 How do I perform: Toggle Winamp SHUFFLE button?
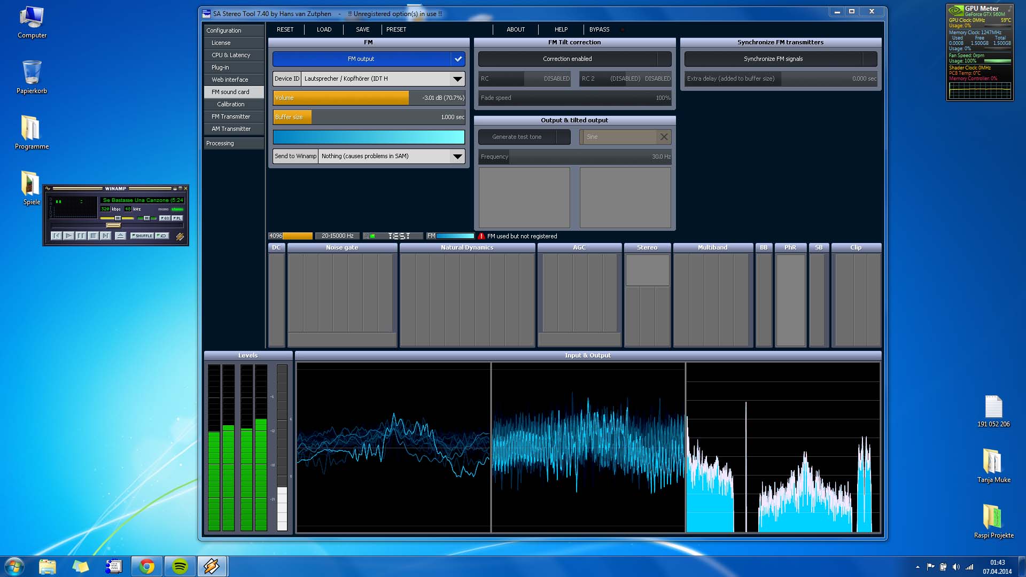tap(142, 236)
